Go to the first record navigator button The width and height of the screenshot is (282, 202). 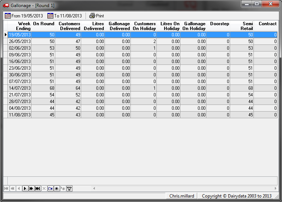(x=6, y=189)
